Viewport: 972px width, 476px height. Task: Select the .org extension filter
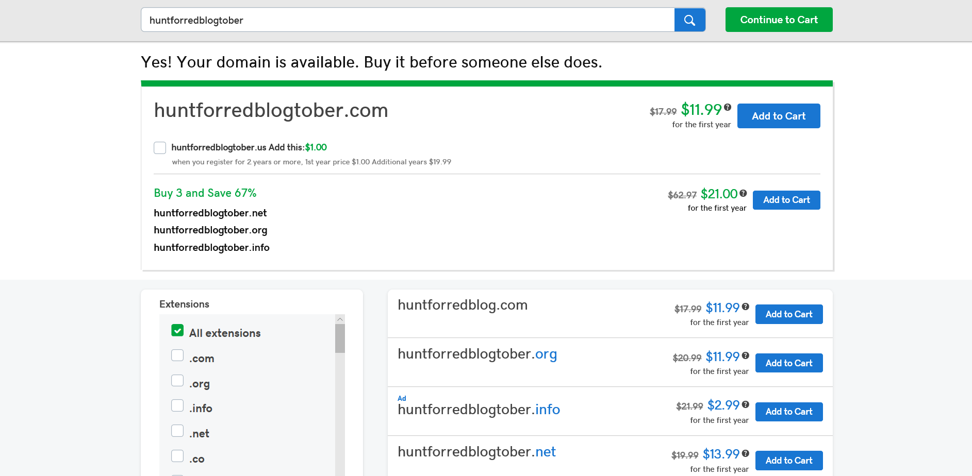[177, 380]
